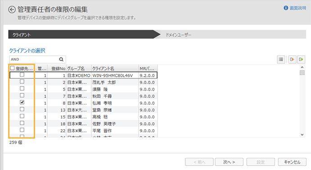Image resolution: width=311 pixels, height=170 pixels.
Task: Select the client name in No 15 row
Action: pos(100,117)
